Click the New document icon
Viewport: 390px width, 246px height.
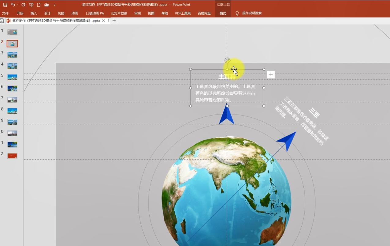[x=39, y=5]
